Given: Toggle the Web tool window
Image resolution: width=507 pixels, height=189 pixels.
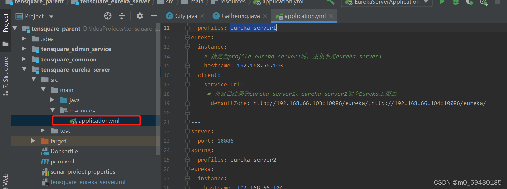Looking at the screenshot, I should click(5, 180).
